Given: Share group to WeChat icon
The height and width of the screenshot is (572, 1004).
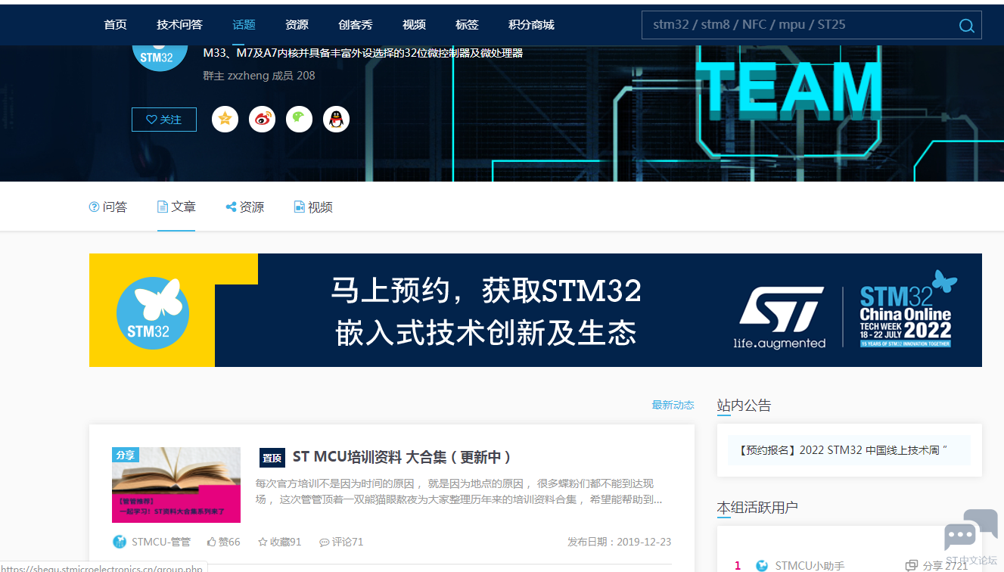Looking at the screenshot, I should 299,119.
